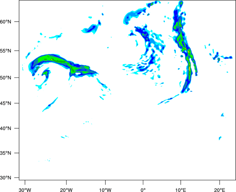
Task: Click the 30°N latitude label
Action: coord(6,178)
